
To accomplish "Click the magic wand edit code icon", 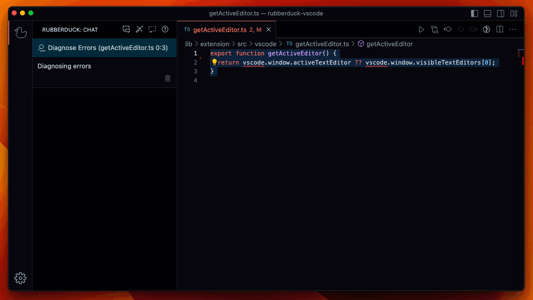I will tap(139, 29).
